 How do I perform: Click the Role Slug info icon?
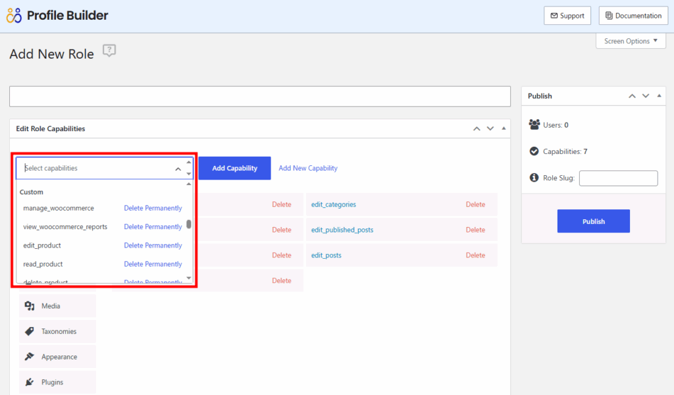click(534, 178)
